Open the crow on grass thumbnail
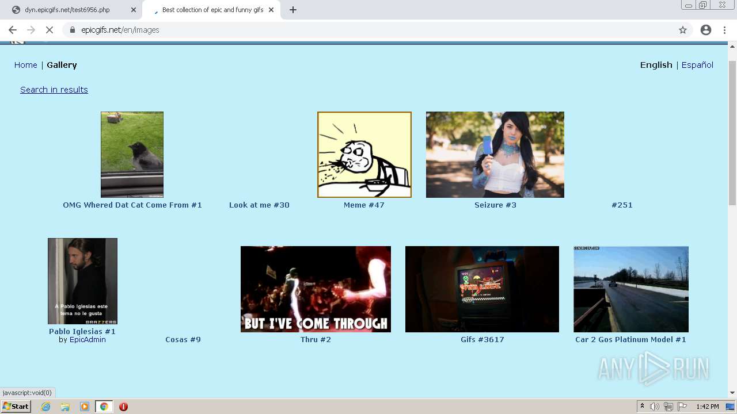This screenshot has width=737, height=414. coord(132,155)
